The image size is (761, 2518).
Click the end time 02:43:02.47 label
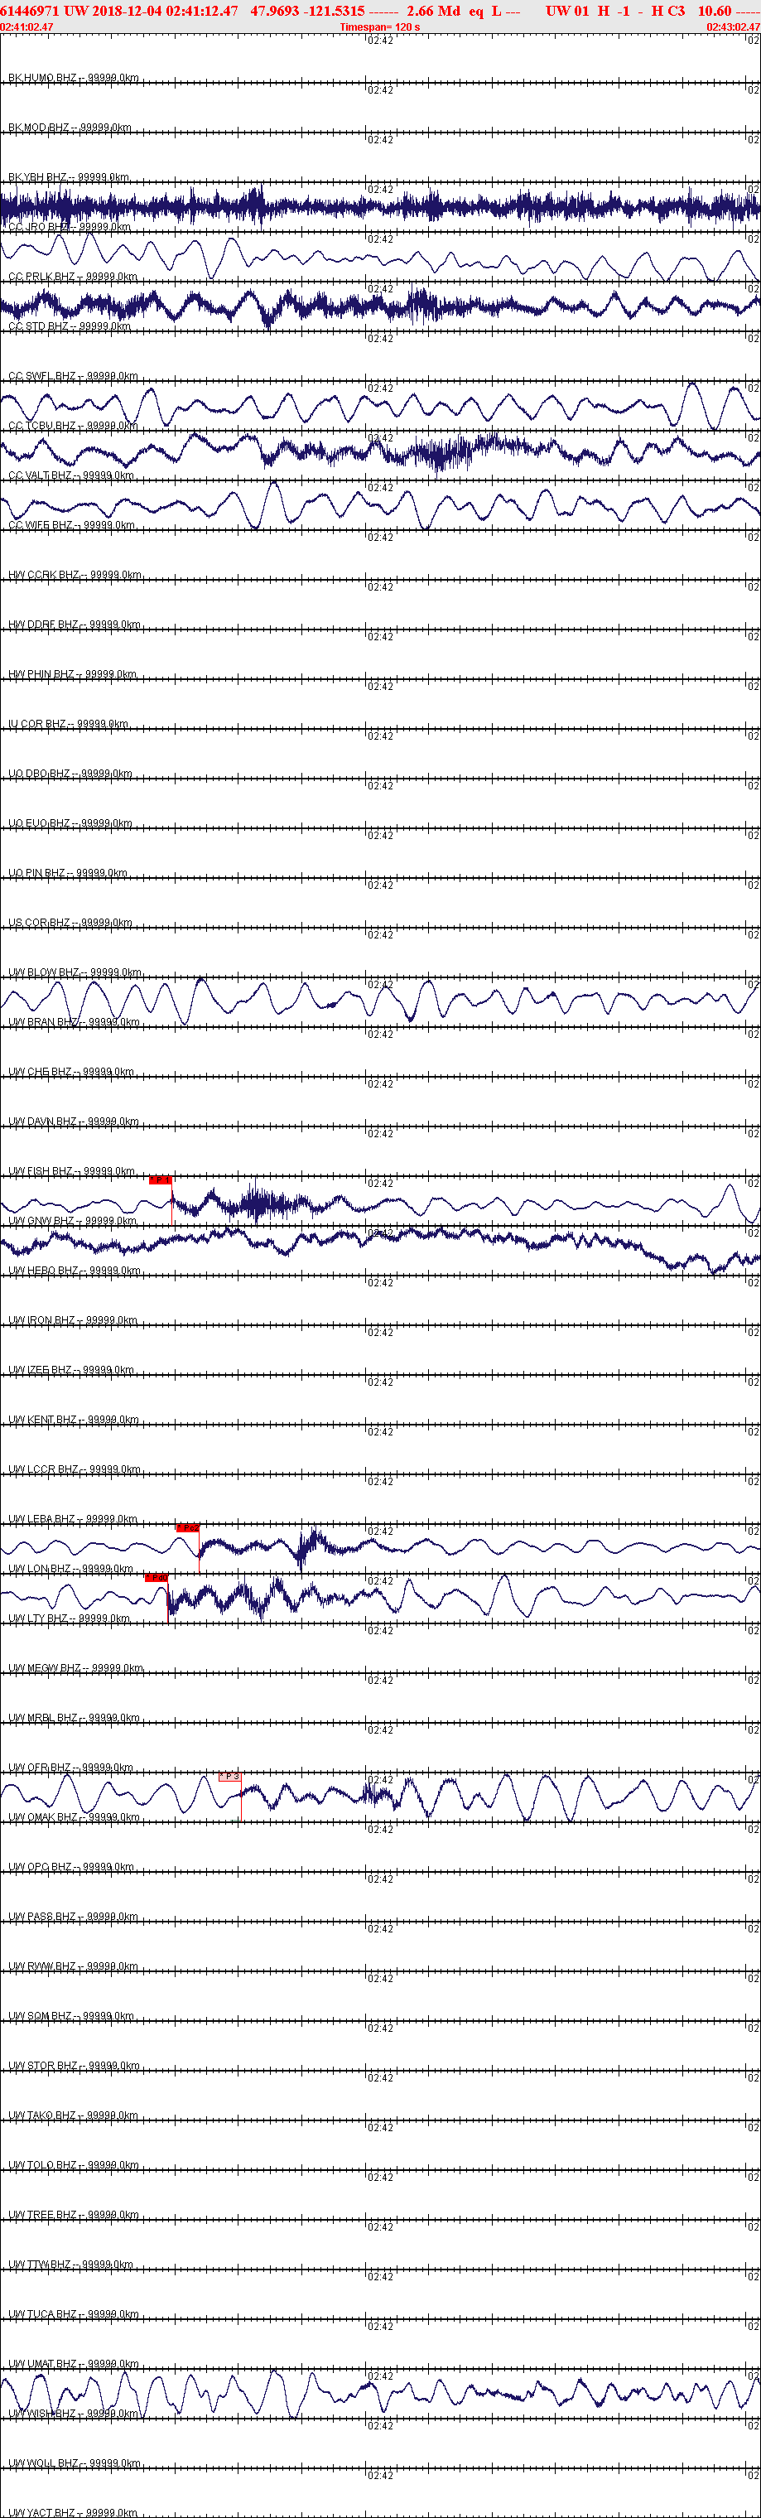[734, 27]
